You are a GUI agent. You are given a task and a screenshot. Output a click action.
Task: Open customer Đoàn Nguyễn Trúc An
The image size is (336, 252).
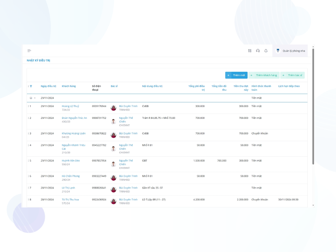coord(74,118)
